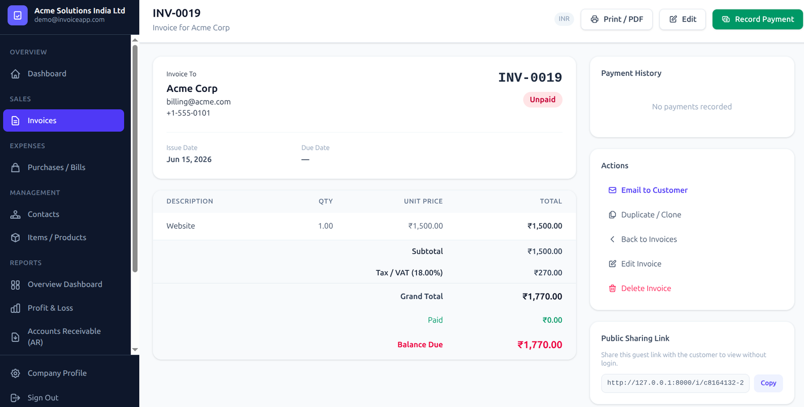Choose Duplicate / Clone action

[x=692, y=215]
